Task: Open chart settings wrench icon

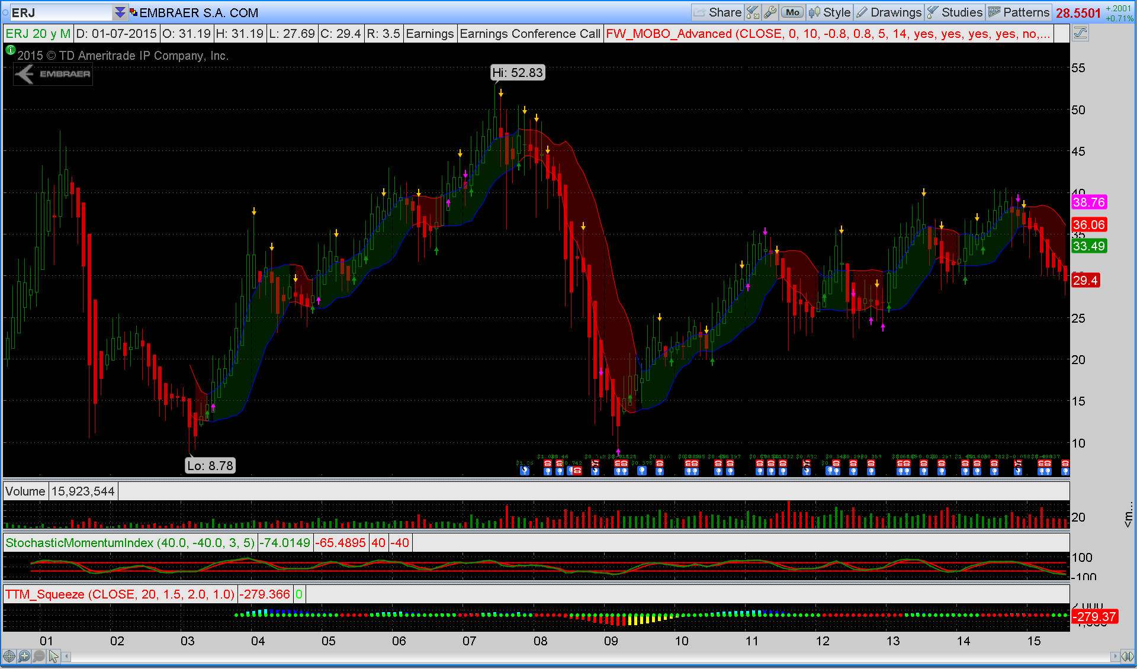Action: coord(770,12)
